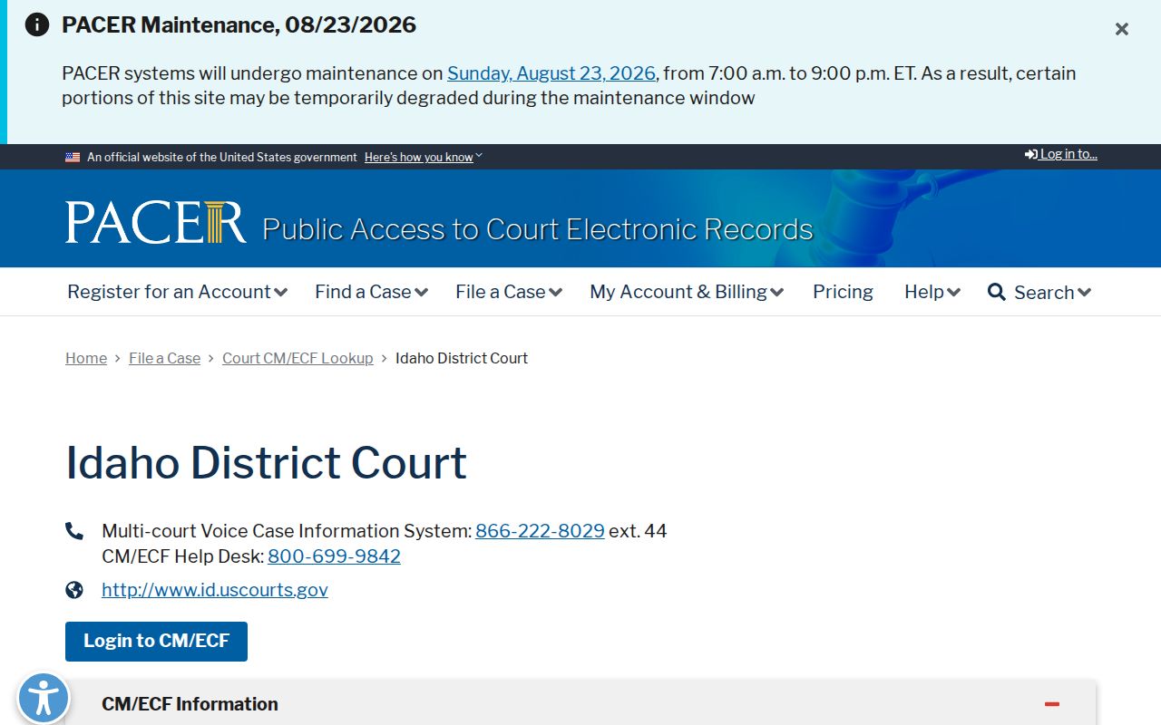Click the phone icon beside voice case info
Viewport: 1161px width, 725px height.
pos(74,531)
